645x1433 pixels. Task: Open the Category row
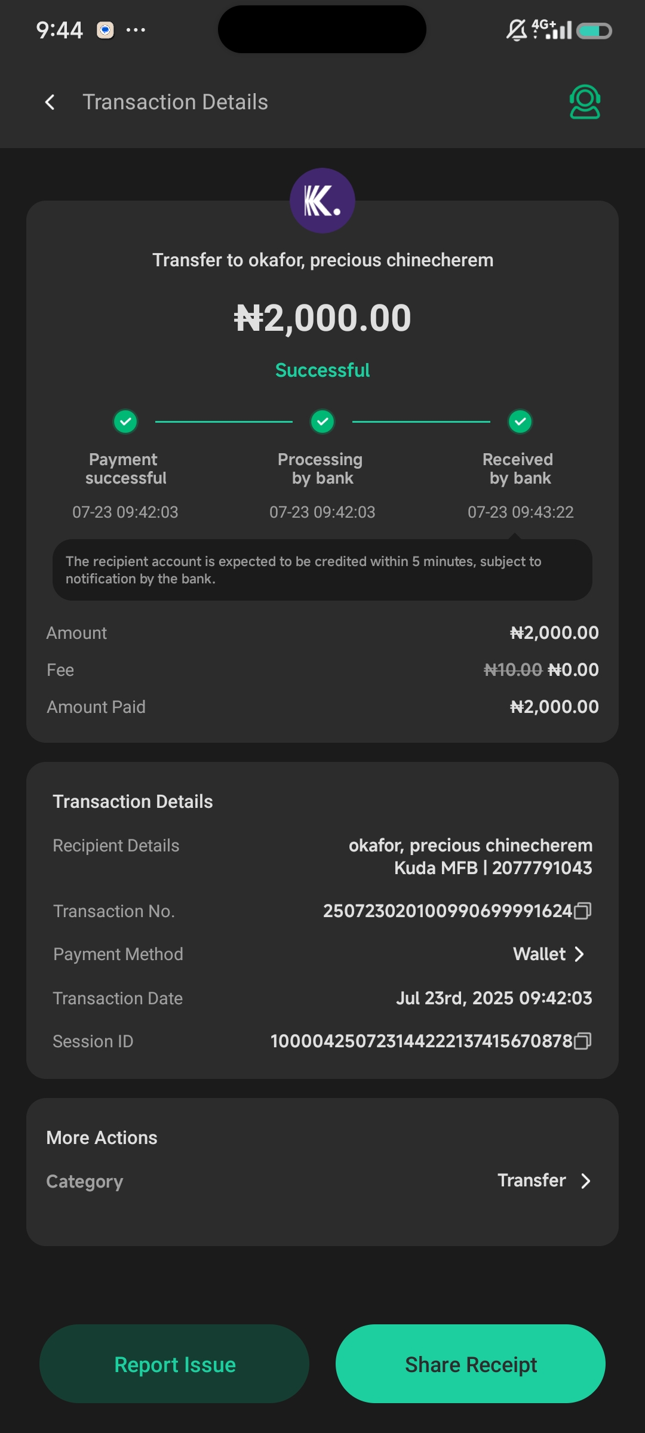pyautogui.click(x=322, y=1181)
